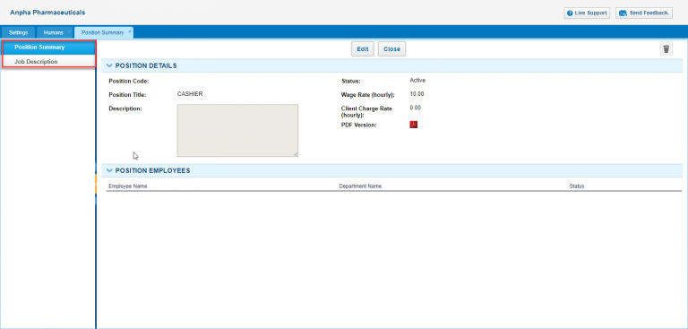Screen dimensions: 688x329
Task: Sort by Department Name column header
Action: [x=360, y=186]
